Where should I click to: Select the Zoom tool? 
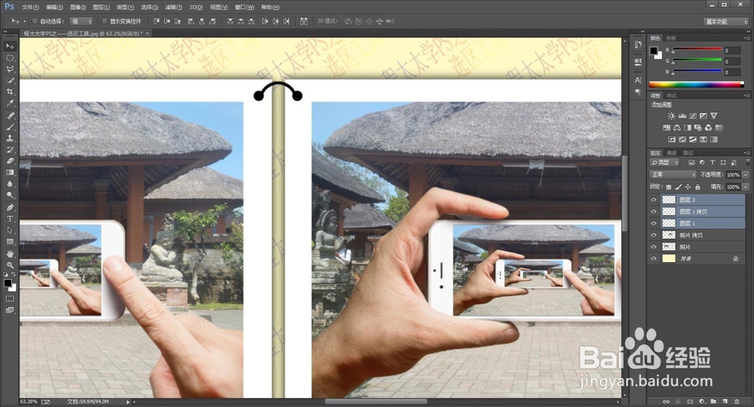[10, 265]
